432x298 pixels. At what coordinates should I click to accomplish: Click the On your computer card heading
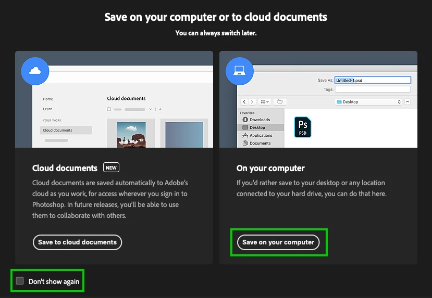(x=270, y=168)
